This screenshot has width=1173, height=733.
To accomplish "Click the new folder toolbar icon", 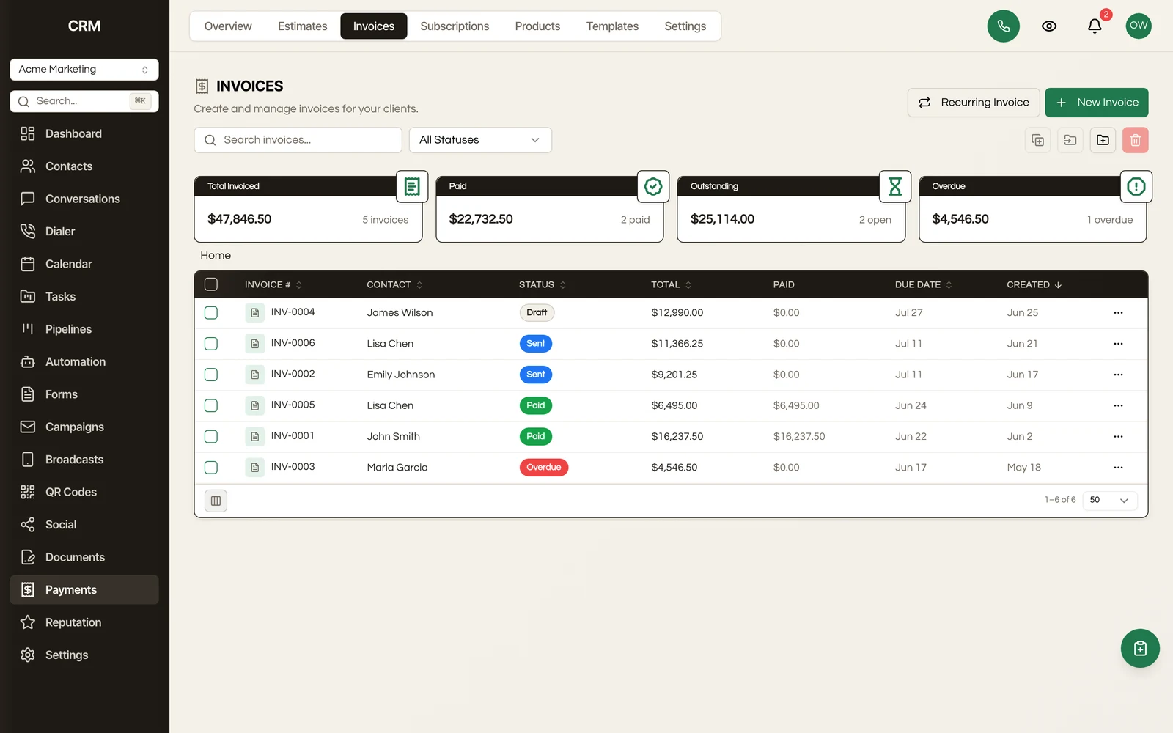I will pos(1103,140).
